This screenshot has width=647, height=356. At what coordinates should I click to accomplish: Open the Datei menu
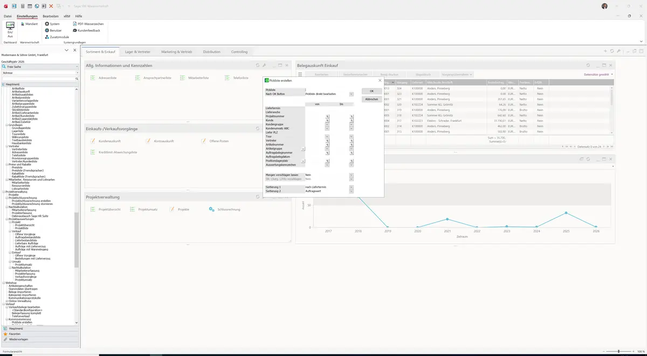click(8, 16)
